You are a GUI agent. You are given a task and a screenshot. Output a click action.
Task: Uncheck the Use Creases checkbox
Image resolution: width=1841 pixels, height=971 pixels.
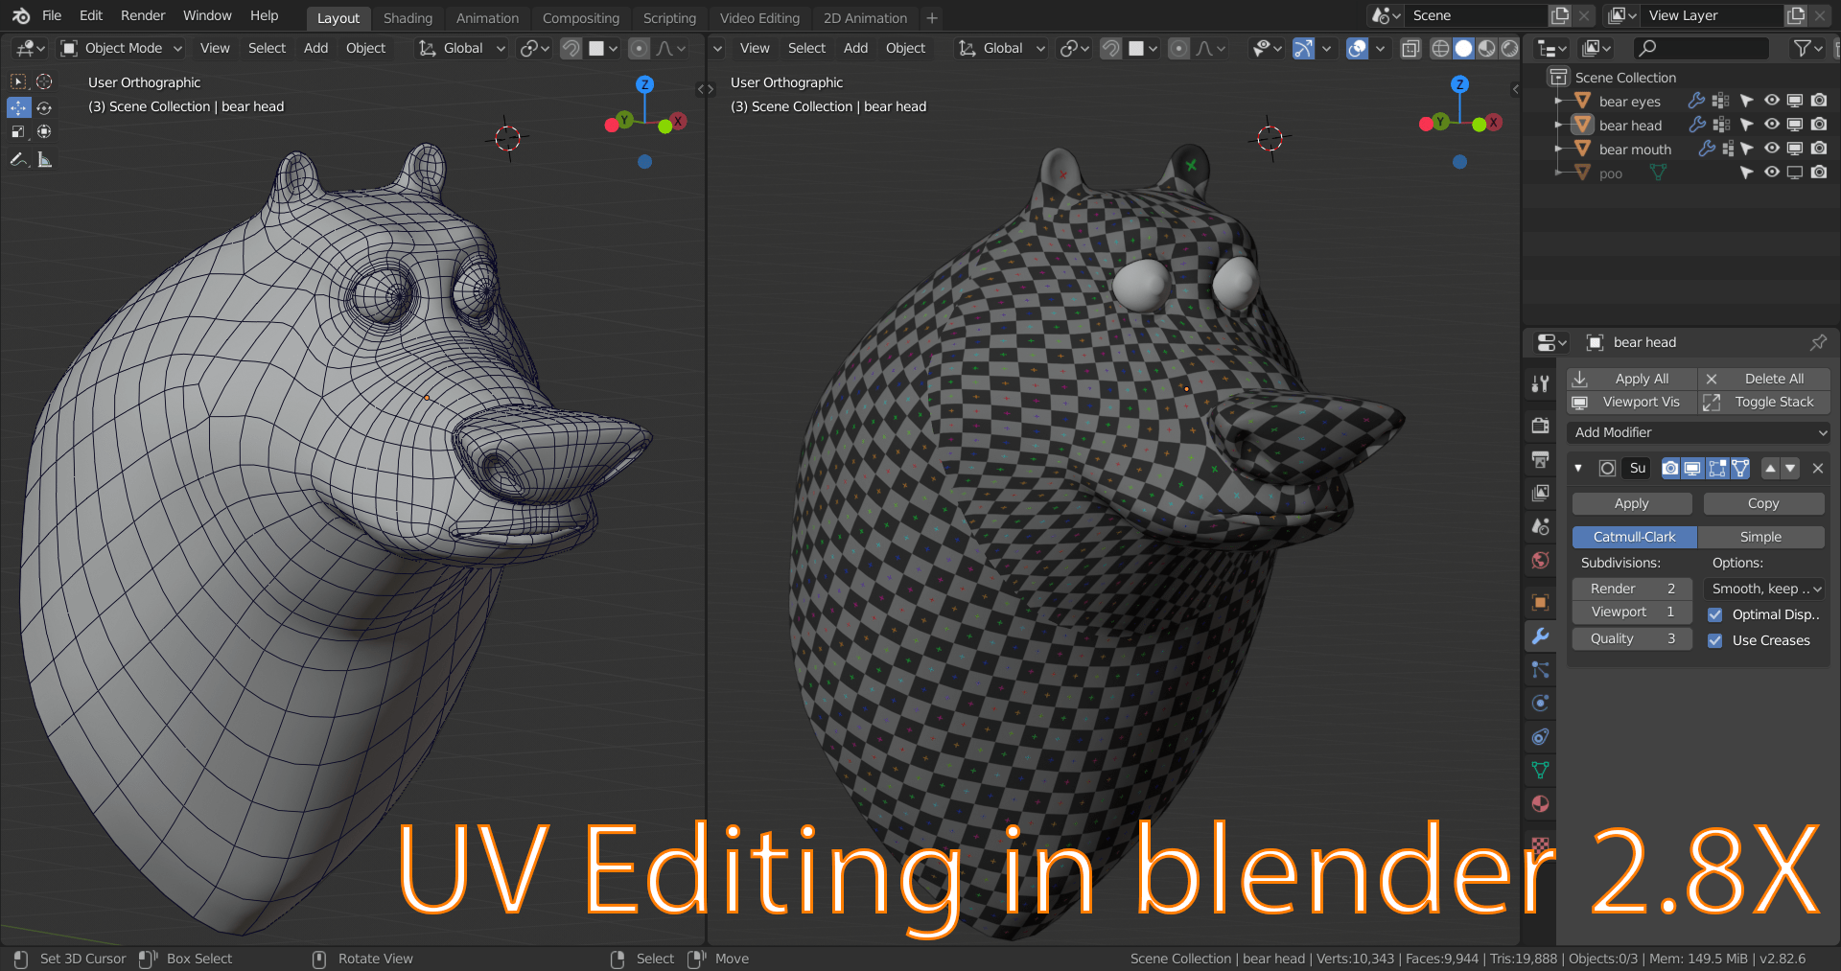[x=1715, y=640]
